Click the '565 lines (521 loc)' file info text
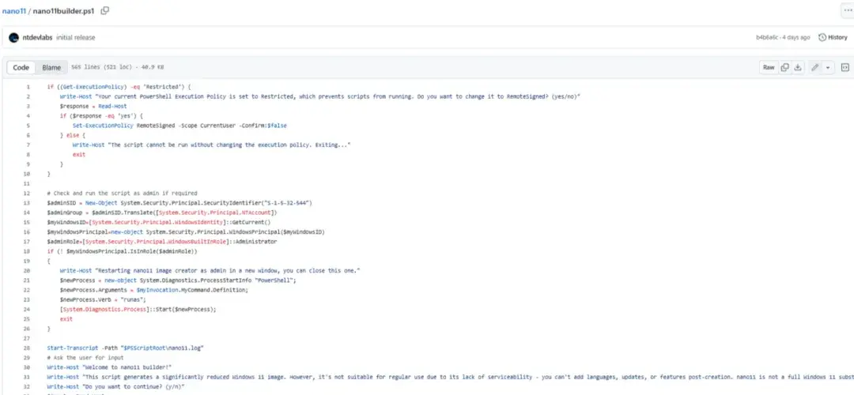Viewport: 854px width, 395px height. 117,67
